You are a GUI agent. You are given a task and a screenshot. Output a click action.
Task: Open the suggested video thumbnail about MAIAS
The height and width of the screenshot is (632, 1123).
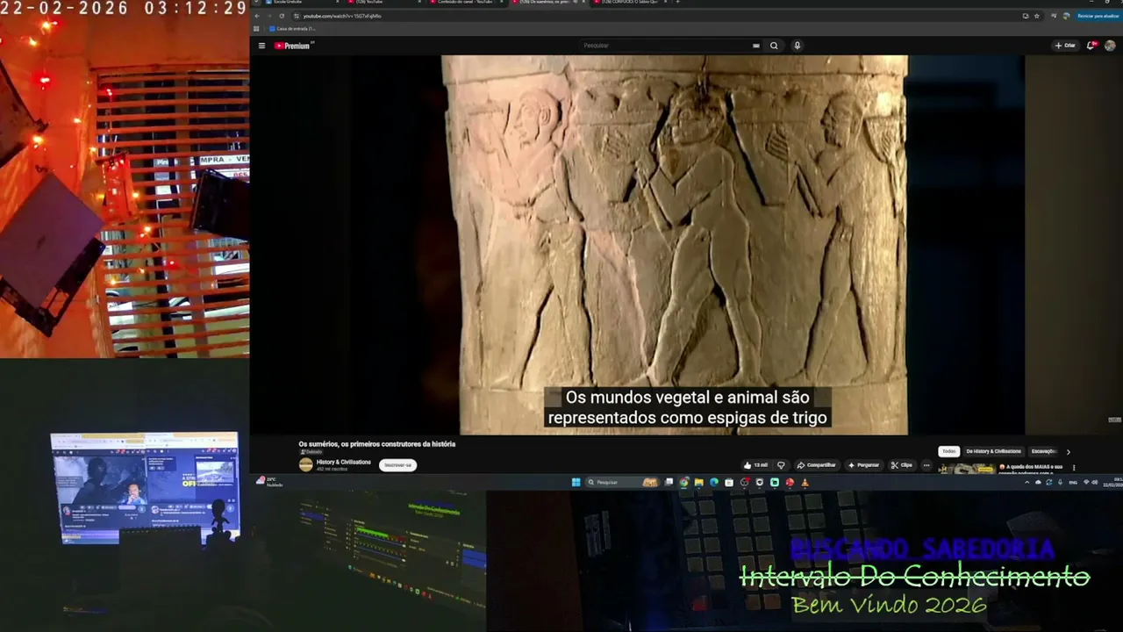pos(968,470)
